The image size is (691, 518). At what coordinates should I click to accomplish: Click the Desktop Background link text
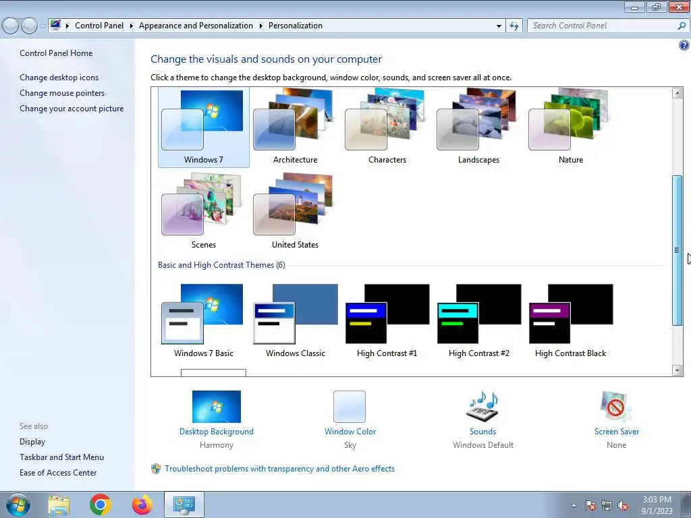[217, 432]
